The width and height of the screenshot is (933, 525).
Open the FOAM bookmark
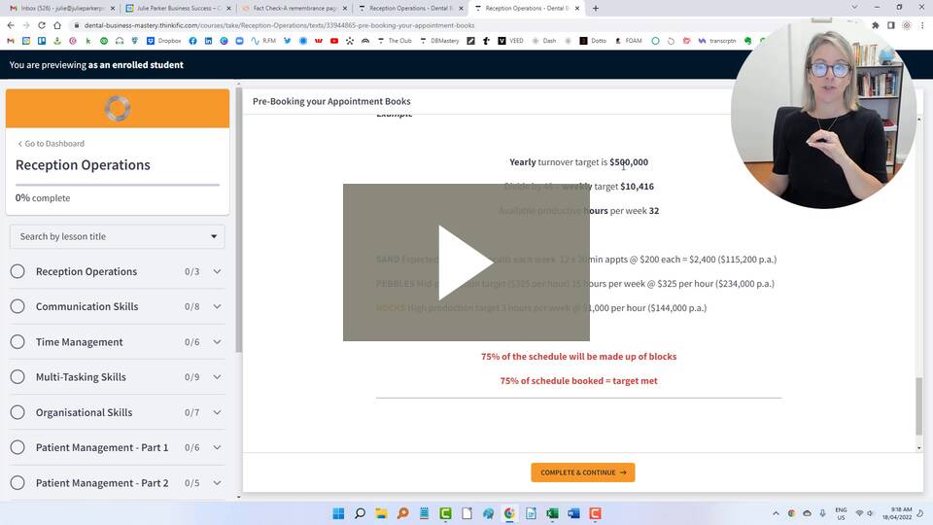(629, 41)
